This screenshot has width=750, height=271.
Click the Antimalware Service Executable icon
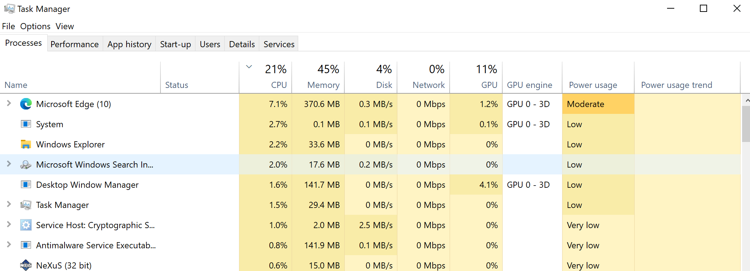[x=25, y=245]
